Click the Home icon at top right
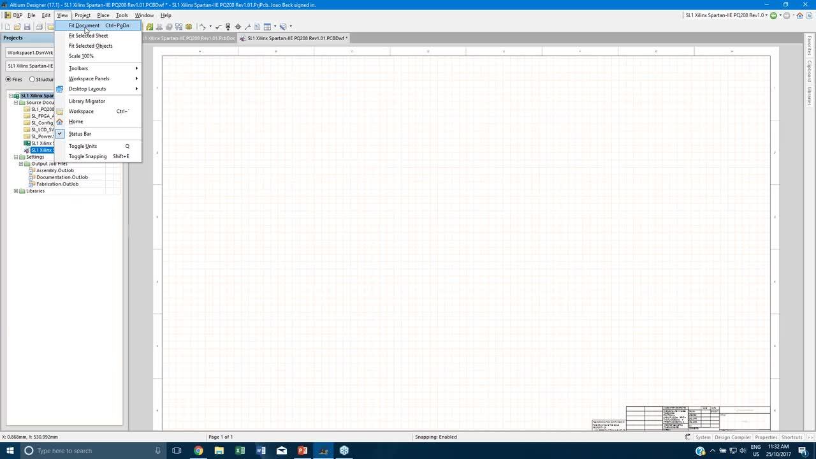Screen dimensions: 816x459 point(799,15)
